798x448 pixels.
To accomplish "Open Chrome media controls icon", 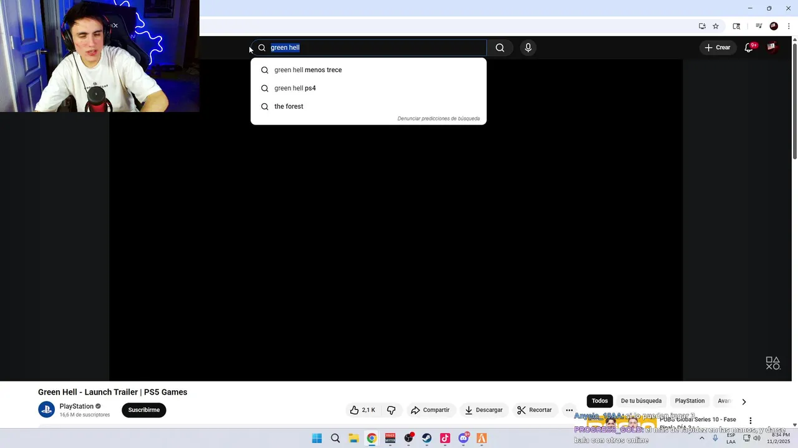I will click(x=759, y=26).
